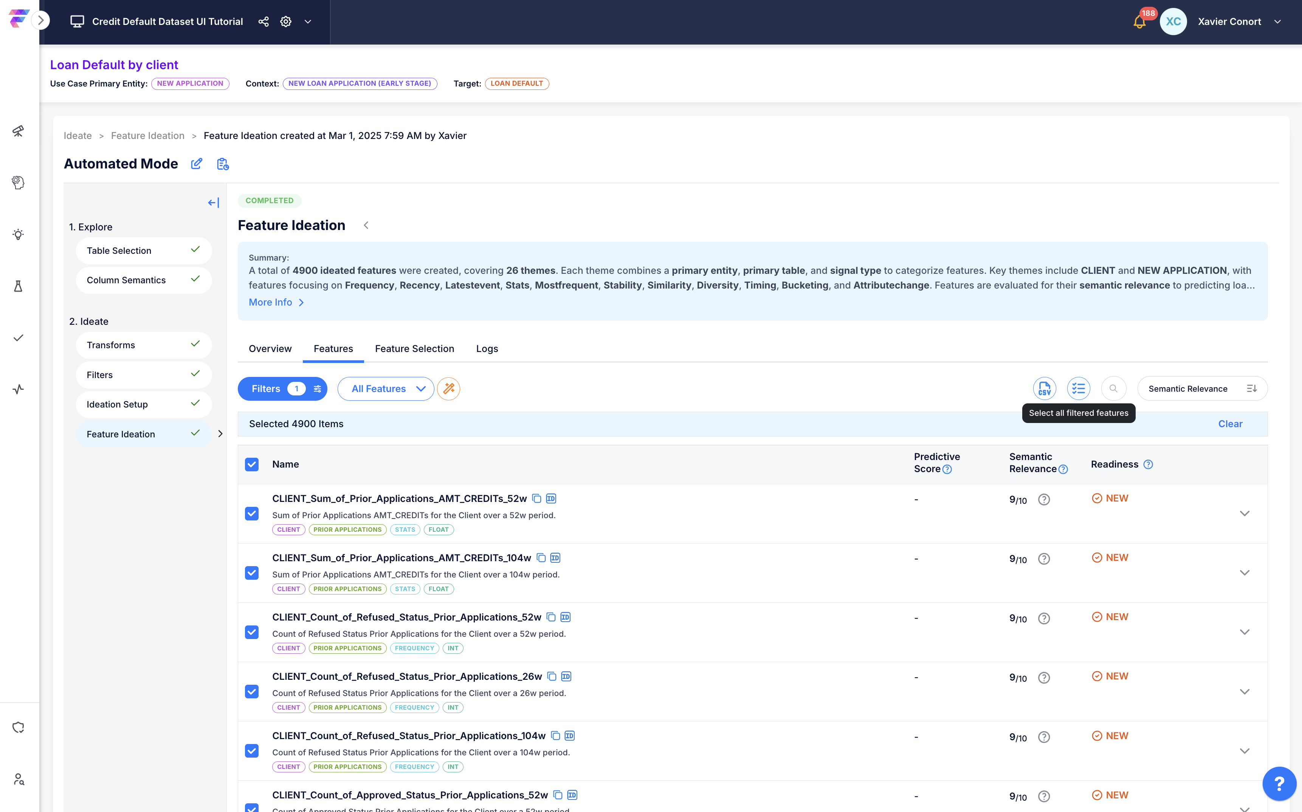
Task: Click the NEW APPLICATION entity tag
Action: 190,84
